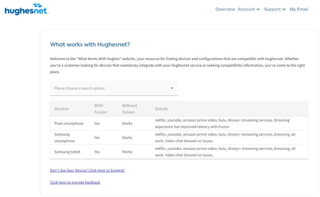
Task: Click Pixel smartphone details text
Action: [x=222, y=124]
